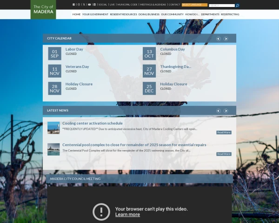Click Madera City Council Meeting heading

75,179
